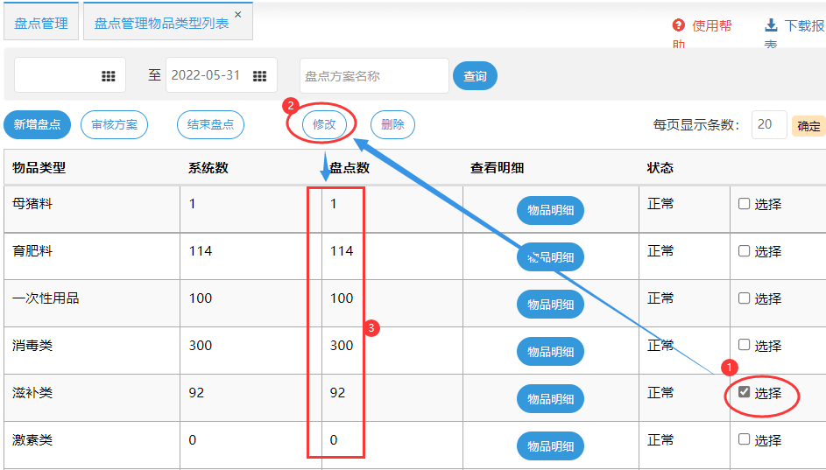
Task: Select the 盘点管理物品类型列表 tab
Action: (x=161, y=24)
